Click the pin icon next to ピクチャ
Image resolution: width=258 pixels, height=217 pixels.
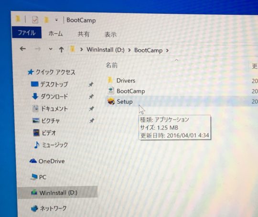[92, 120]
